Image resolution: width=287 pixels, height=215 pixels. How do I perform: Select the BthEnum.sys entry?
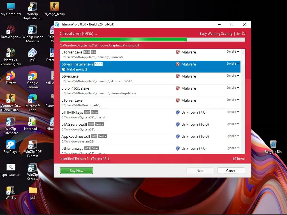click(150, 149)
